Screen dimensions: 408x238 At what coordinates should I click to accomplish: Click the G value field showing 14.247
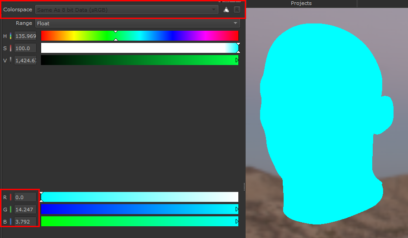pos(25,209)
